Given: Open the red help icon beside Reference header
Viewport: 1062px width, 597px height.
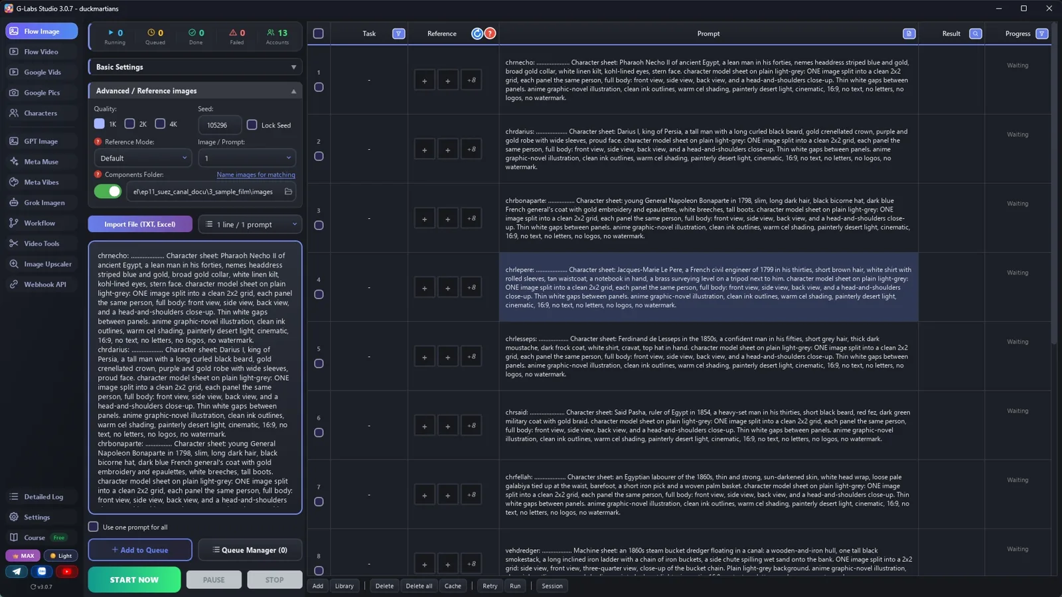Looking at the screenshot, I should click(490, 34).
